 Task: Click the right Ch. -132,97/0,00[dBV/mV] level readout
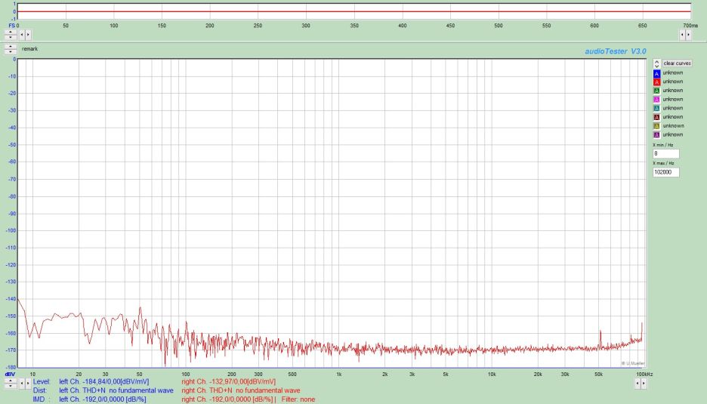pos(229,381)
